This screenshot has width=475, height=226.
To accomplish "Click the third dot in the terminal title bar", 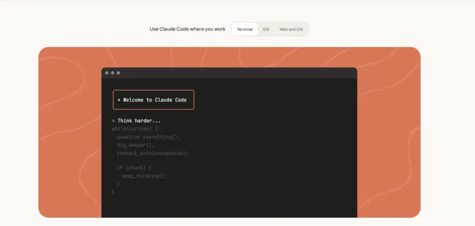I will pyautogui.click(x=118, y=73).
